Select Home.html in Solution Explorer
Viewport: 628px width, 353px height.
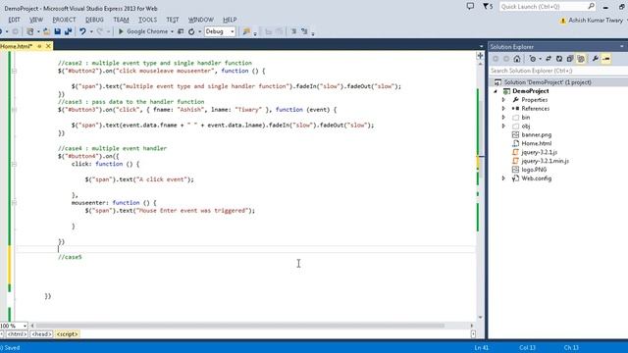(537, 143)
